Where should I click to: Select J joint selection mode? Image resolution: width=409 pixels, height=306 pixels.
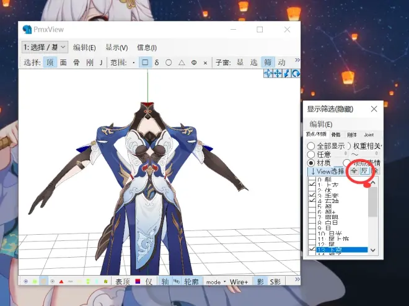[x=101, y=63]
